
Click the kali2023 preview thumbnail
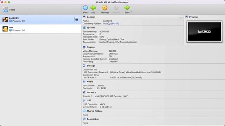(205, 31)
